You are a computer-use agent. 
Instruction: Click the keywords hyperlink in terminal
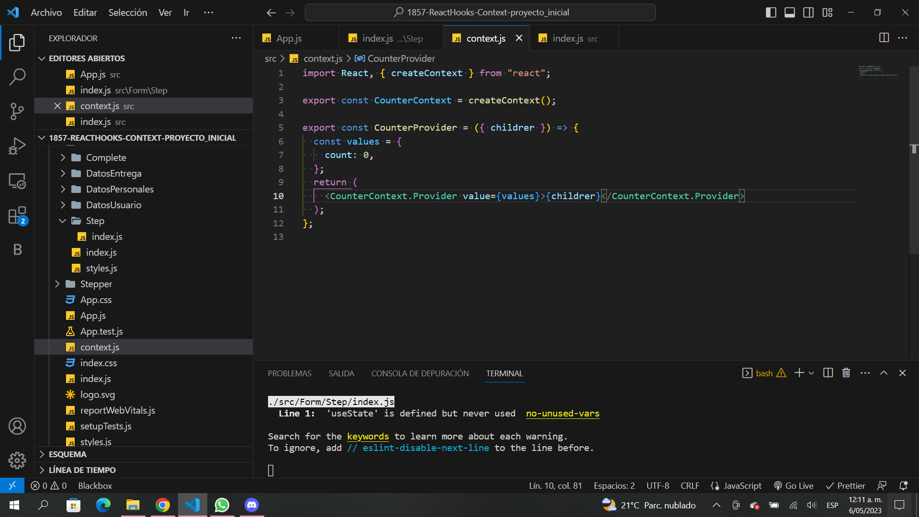click(367, 436)
